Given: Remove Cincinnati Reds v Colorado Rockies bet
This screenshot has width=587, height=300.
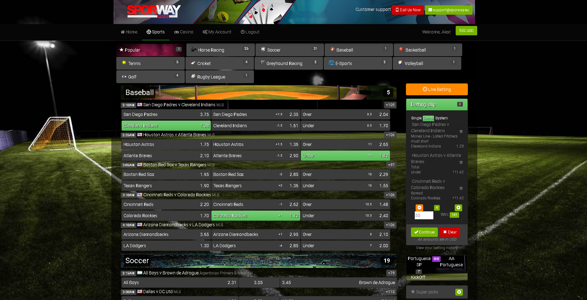Looking at the screenshot, I should click(x=461, y=188).
